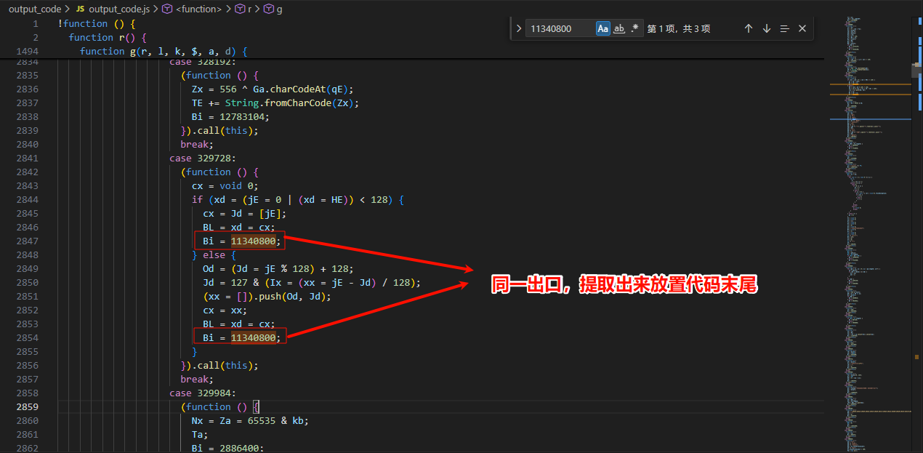Close the find widget
This screenshot has width=923, height=453.
(802, 28)
